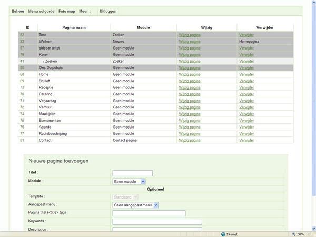Edit the Receptie page

pos(190,87)
